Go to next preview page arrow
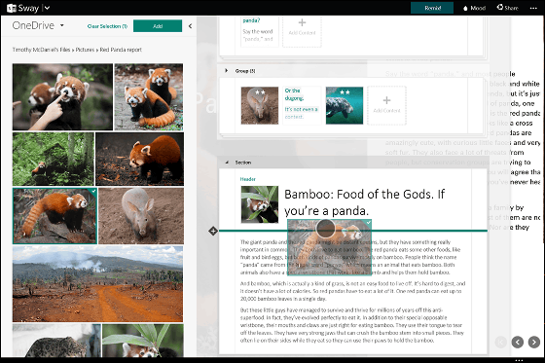 tap(534, 343)
